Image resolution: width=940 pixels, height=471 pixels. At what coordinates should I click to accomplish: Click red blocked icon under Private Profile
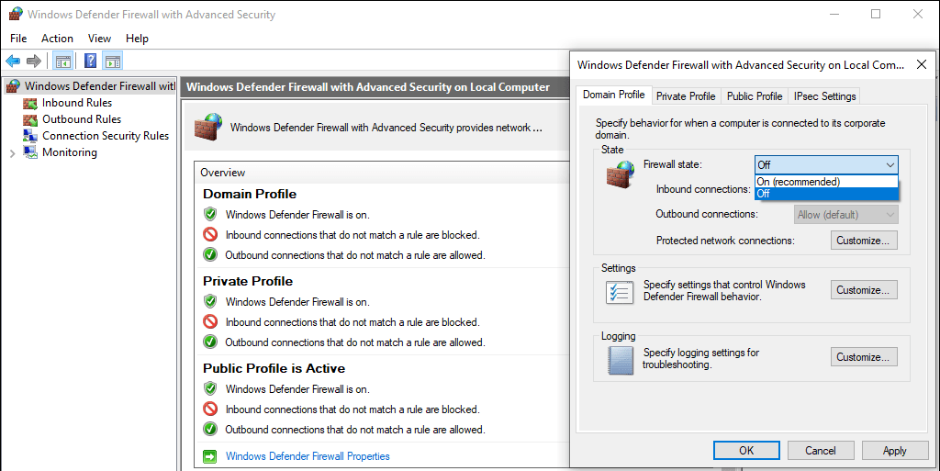pos(210,321)
